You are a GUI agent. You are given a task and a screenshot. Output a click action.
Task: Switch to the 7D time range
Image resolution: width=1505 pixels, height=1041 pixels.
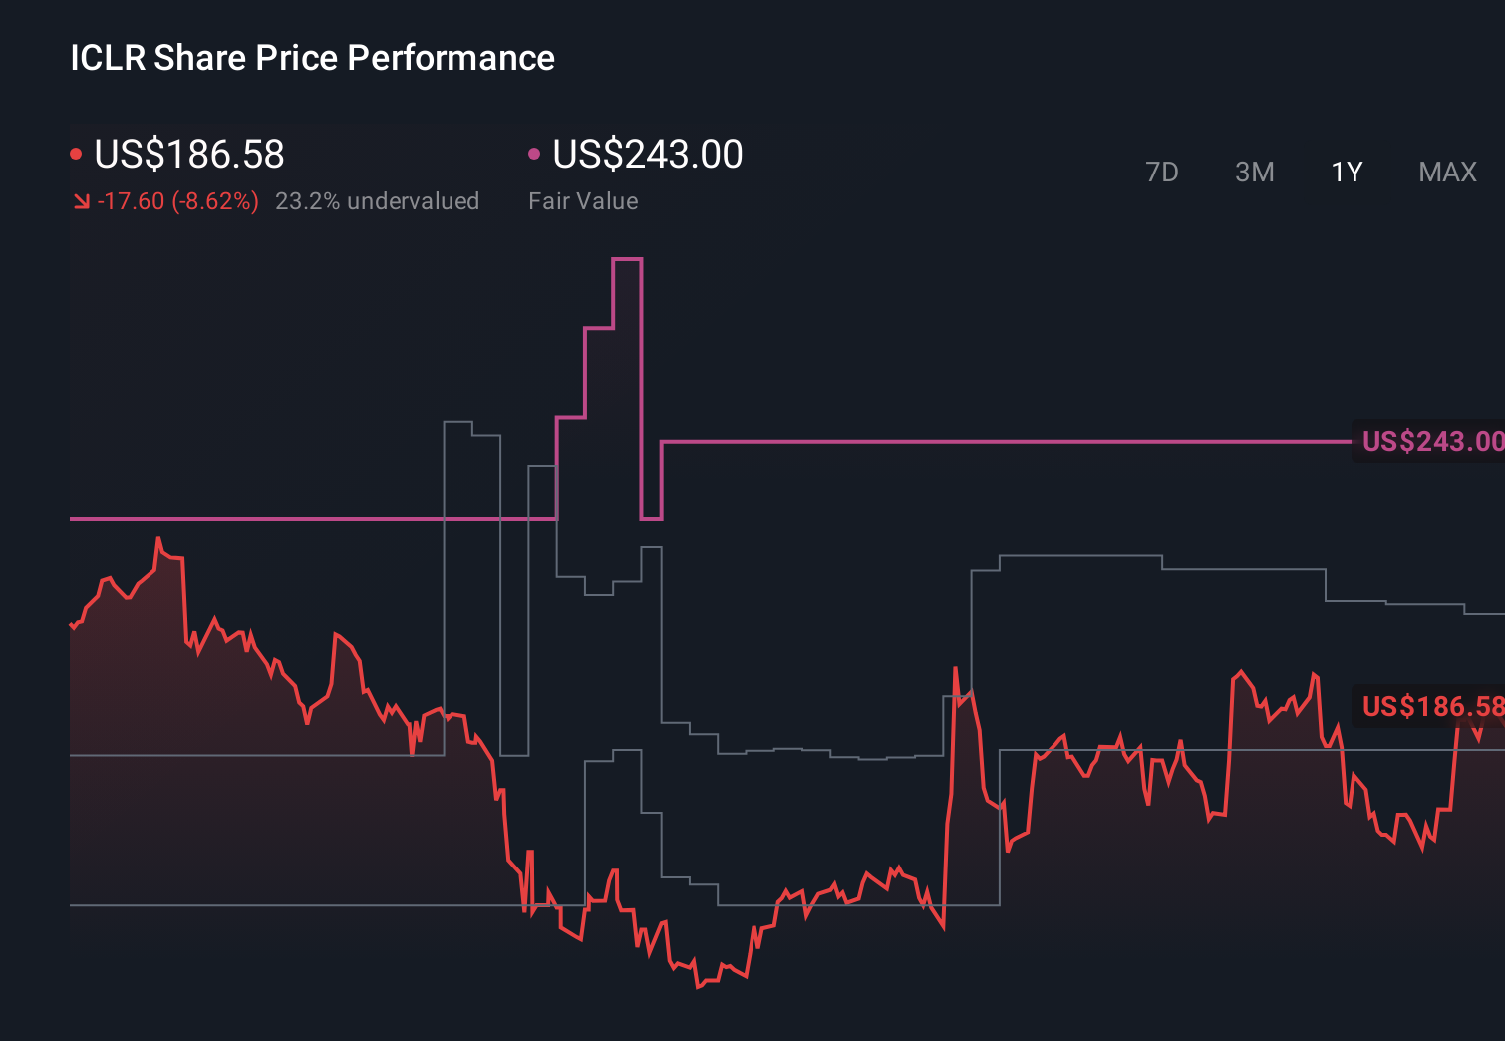point(1162,172)
